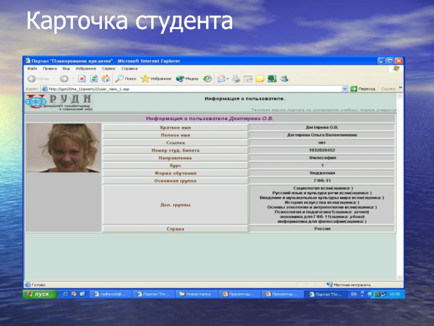Click inside the address URL field

[190, 89]
